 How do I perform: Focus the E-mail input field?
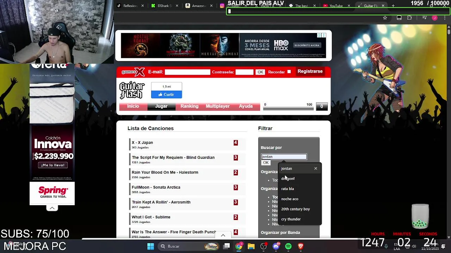(187, 72)
